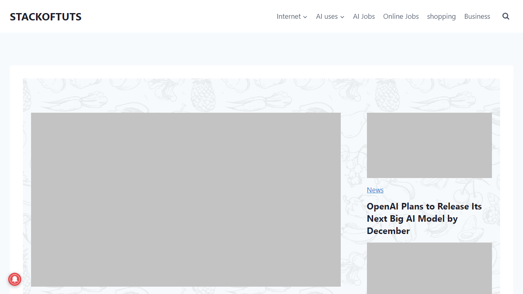The width and height of the screenshot is (523, 294).
Task: Go to the AI Jobs page
Action: 364,16
